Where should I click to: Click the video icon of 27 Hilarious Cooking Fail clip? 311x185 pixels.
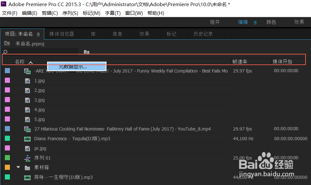(27, 129)
